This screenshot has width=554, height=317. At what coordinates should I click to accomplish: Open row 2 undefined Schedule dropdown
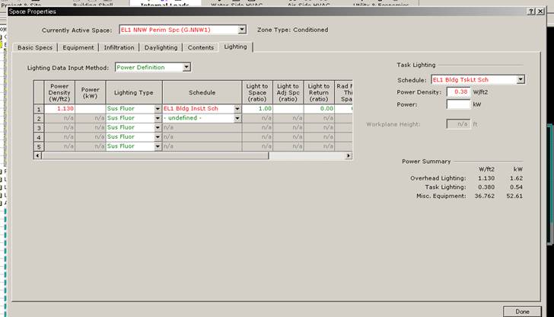pyautogui.click(x=237, y=118)
